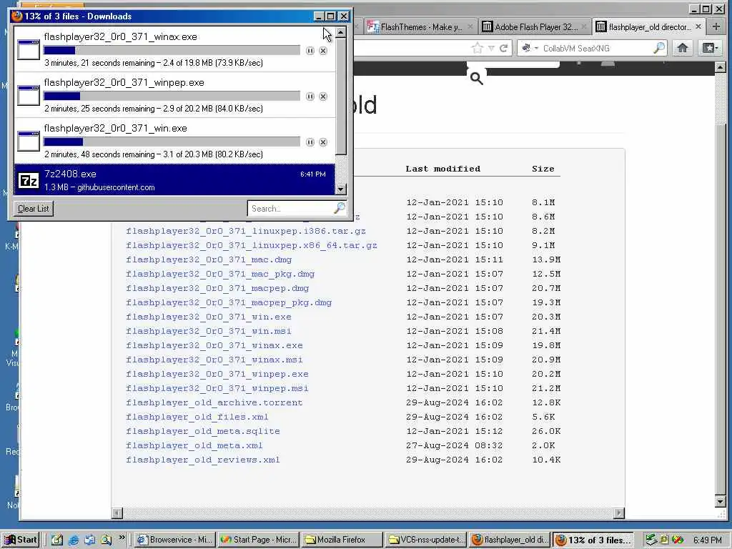Close the FlashThemes tab

click(470, 26)
